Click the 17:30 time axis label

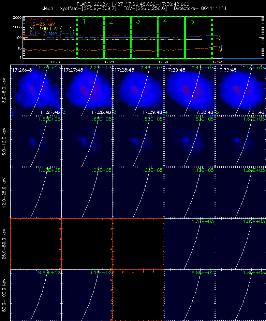pyautogui.click(x=163, y=62)
